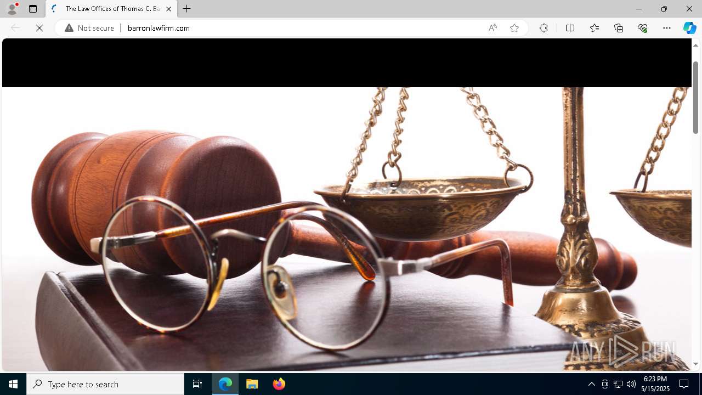Close the Law Offices browser tab
Viewport: 702px width, 395px height.
(x=168, y=9)
